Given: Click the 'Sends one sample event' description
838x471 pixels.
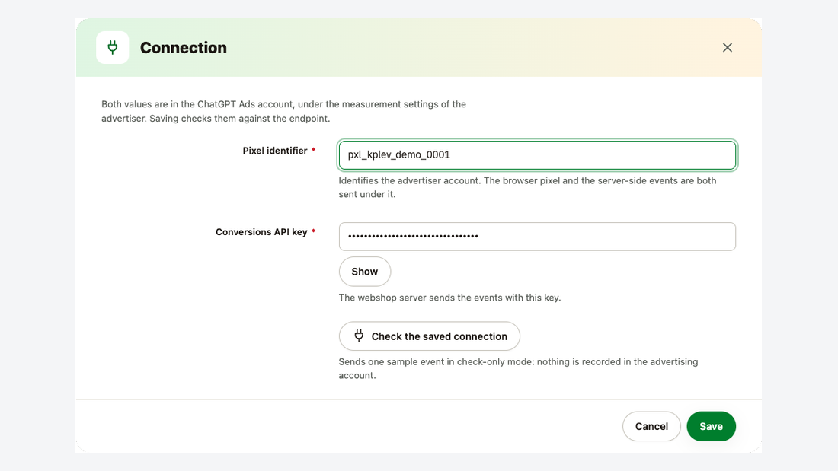Looking at the screenshot, I should [518, 368].
